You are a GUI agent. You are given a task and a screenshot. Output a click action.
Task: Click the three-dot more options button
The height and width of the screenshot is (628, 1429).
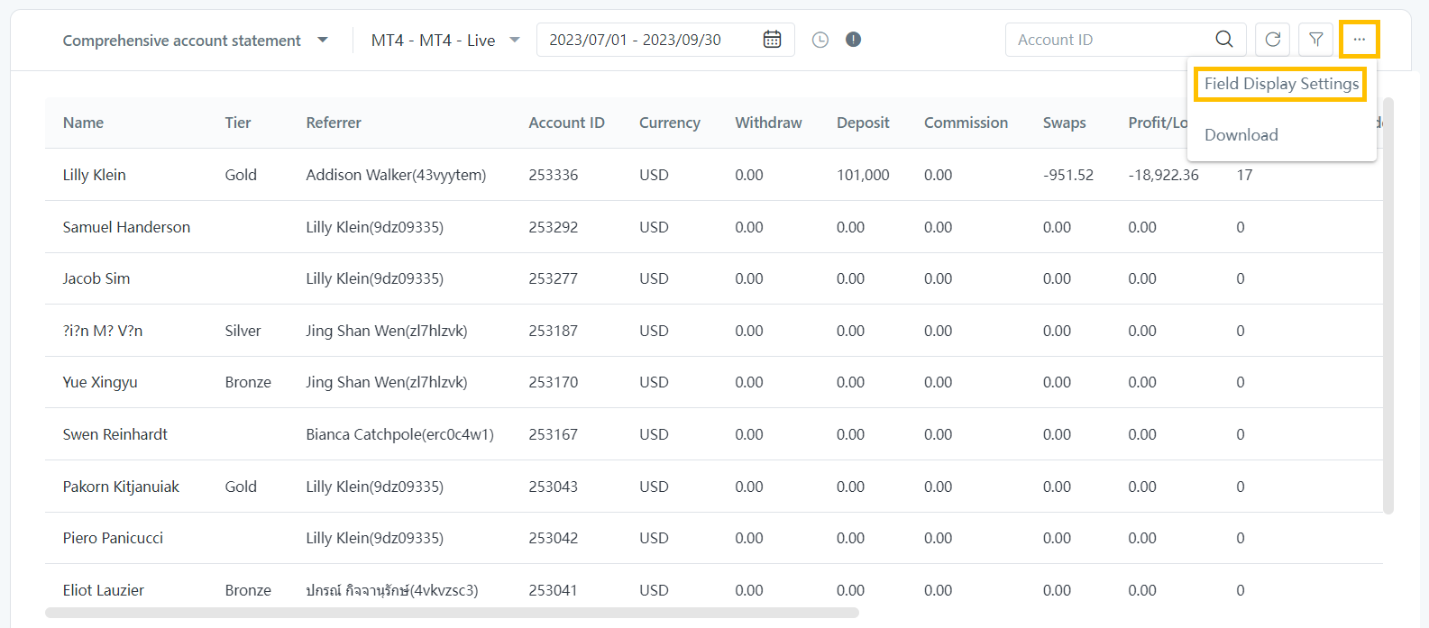[1359, 40]
